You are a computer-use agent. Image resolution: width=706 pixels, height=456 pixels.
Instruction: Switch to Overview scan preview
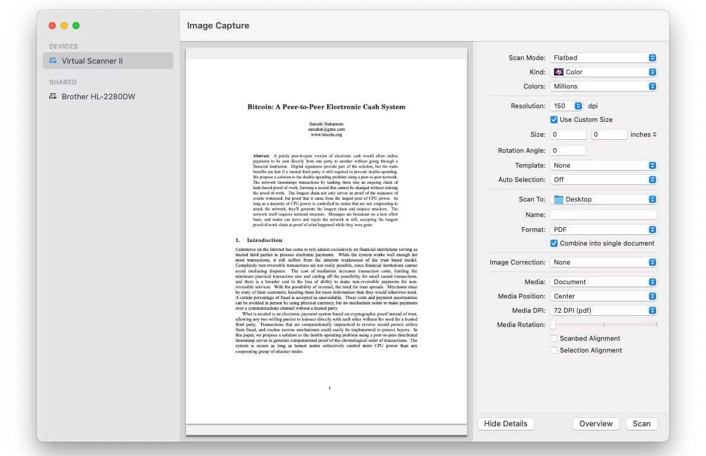[x=596, y=423]
